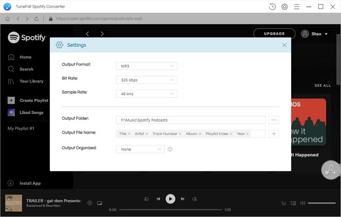Open Your Library
This screenshot has width=341, height=217.
(x=26, y=81)
